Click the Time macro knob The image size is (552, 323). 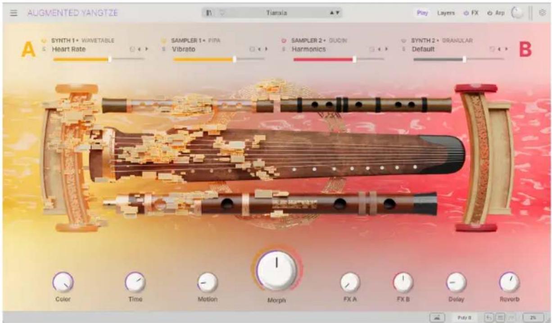135,282
